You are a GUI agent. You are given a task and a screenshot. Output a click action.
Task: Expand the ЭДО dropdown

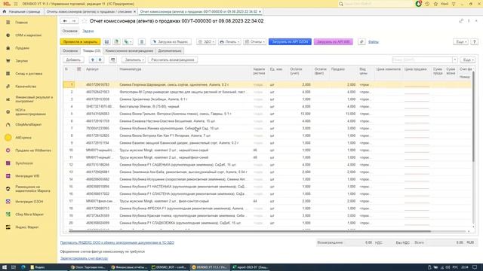206,42
